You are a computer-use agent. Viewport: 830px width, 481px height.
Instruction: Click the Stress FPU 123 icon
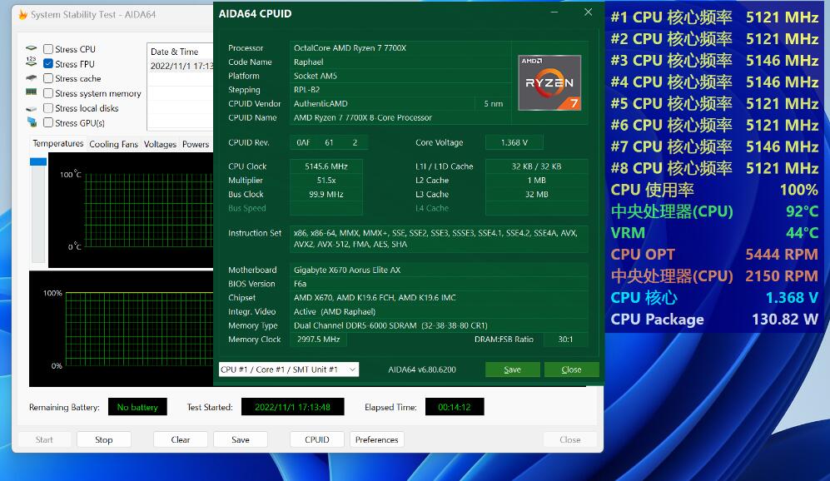click(32, 62)
